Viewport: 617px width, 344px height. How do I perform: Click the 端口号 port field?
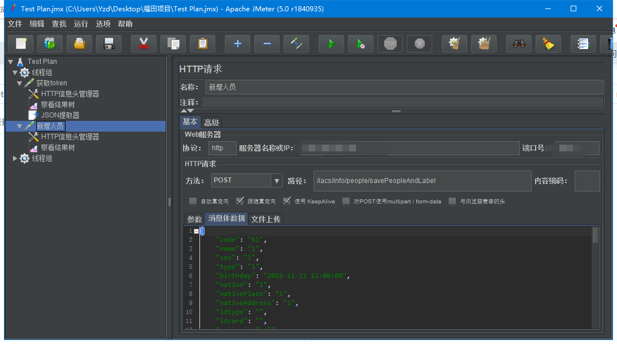[x=577, y=148]
